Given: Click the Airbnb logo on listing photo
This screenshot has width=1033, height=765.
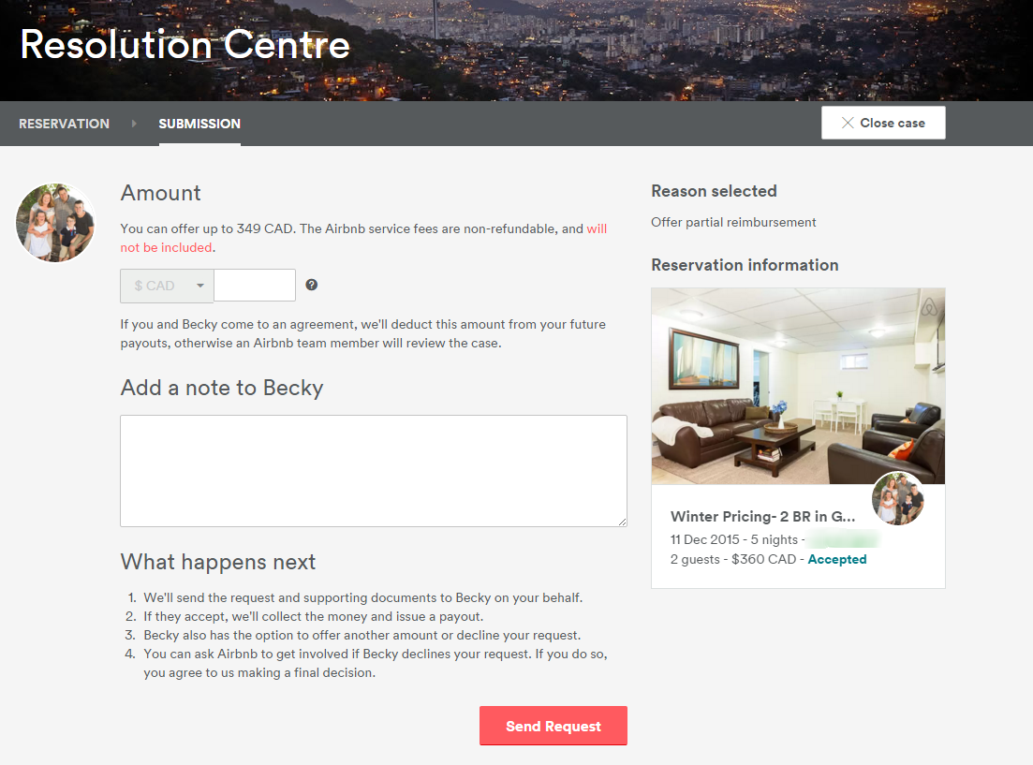Looking at the screenshot, I should 928,308.
